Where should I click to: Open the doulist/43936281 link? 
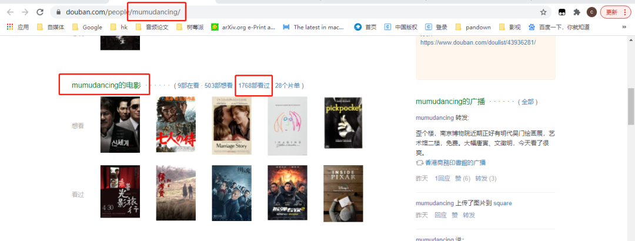pyautogui.click(x=478, y=42)
